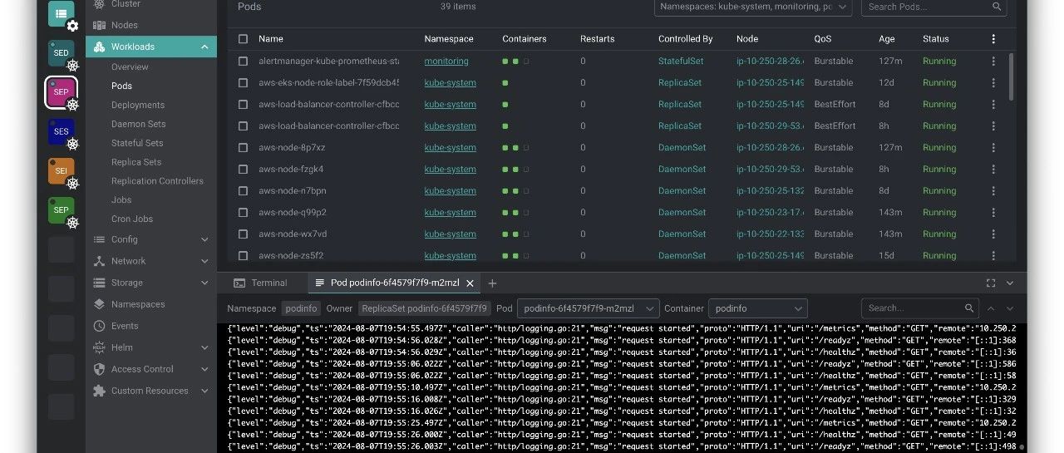
Task: Click the Storage icon in sidebar
Action: pyautogui.click(x=100, y=283)
